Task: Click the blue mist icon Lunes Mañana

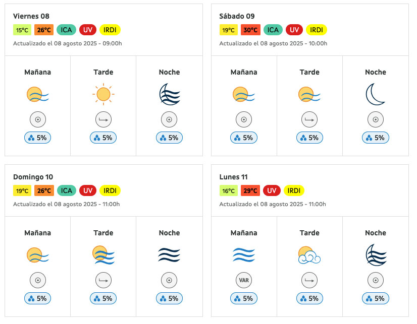Action: point(244,255)
